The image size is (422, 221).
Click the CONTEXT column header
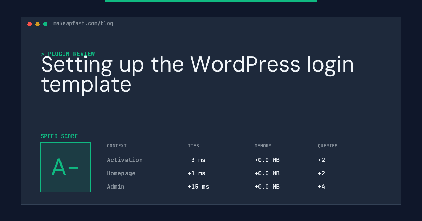[117, 146]
